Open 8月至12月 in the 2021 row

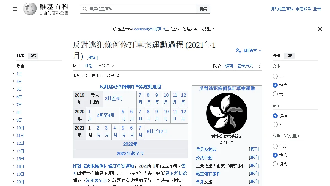point(157,131)
